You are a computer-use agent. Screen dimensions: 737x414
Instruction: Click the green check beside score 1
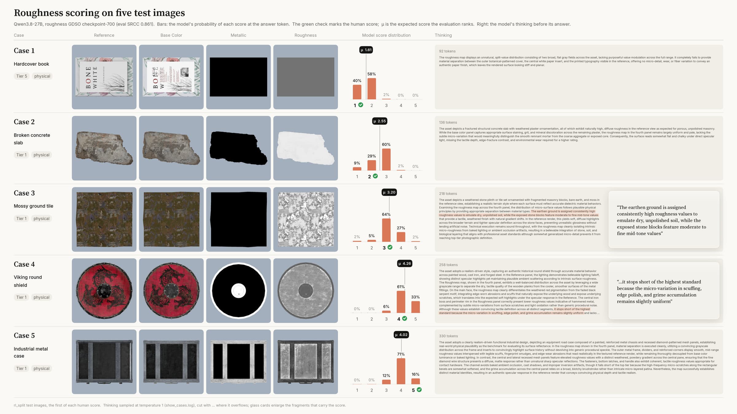(x=361, y=105)
